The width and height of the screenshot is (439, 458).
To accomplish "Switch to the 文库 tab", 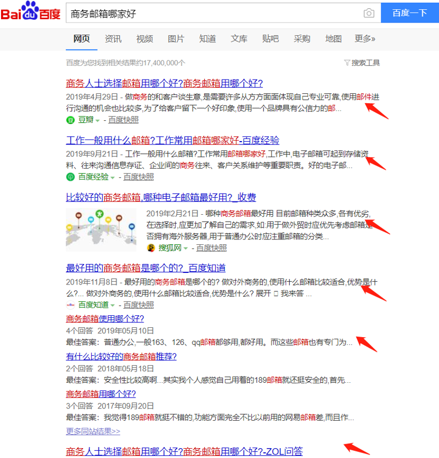I will pyautogui.click(x=239, y=38).
